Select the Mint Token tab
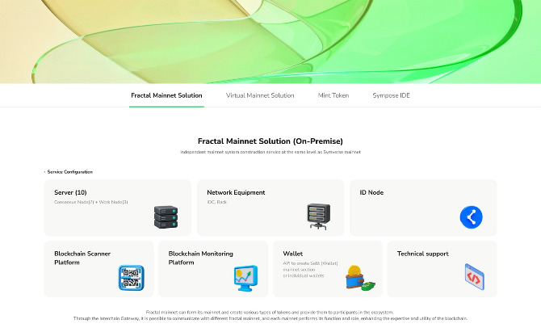The height and width of the screenshot is (332, 541). click(333, 95)
